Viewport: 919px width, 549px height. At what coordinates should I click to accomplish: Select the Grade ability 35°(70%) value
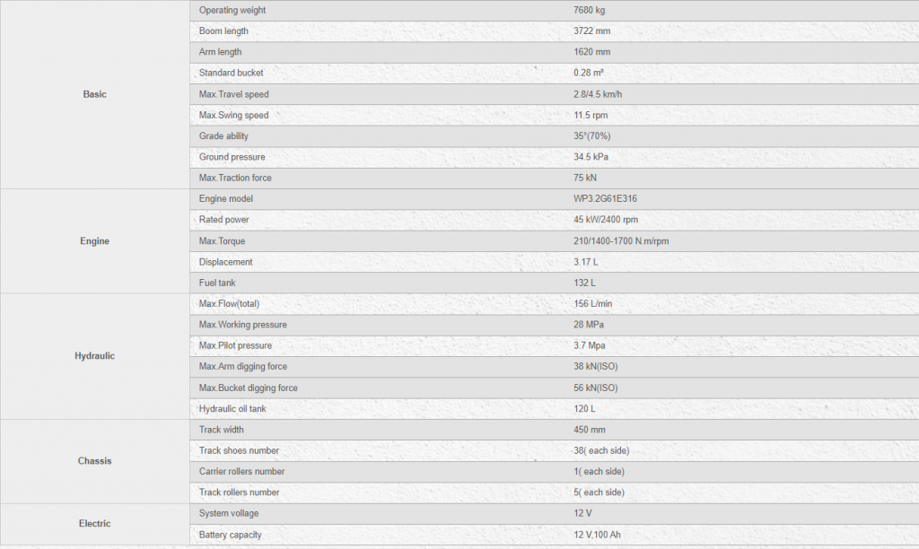[592, 136]
